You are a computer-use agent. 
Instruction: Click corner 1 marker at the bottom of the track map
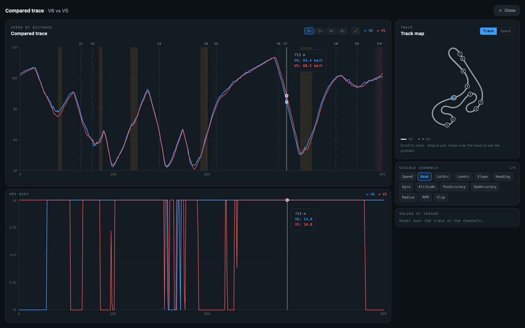[447, 125]
